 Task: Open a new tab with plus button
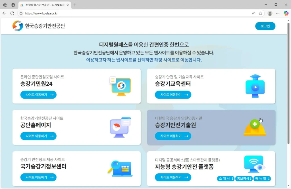pos(75,5)
